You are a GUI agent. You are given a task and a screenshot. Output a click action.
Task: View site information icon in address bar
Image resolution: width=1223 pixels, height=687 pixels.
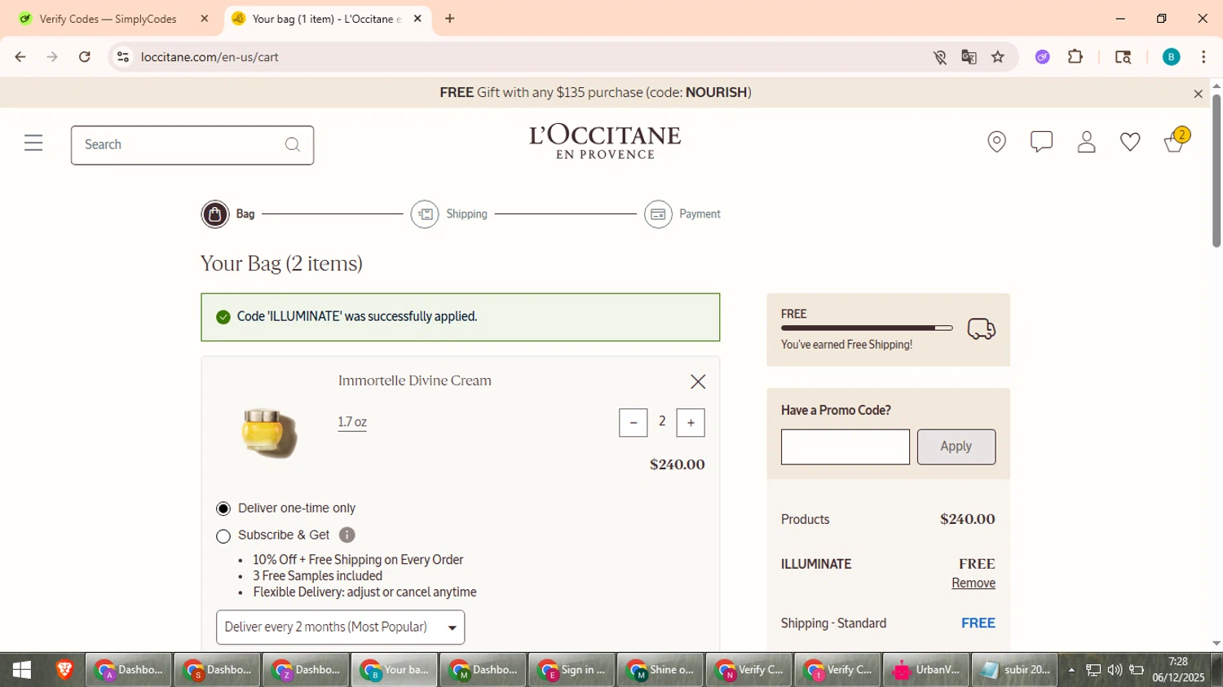123,57
